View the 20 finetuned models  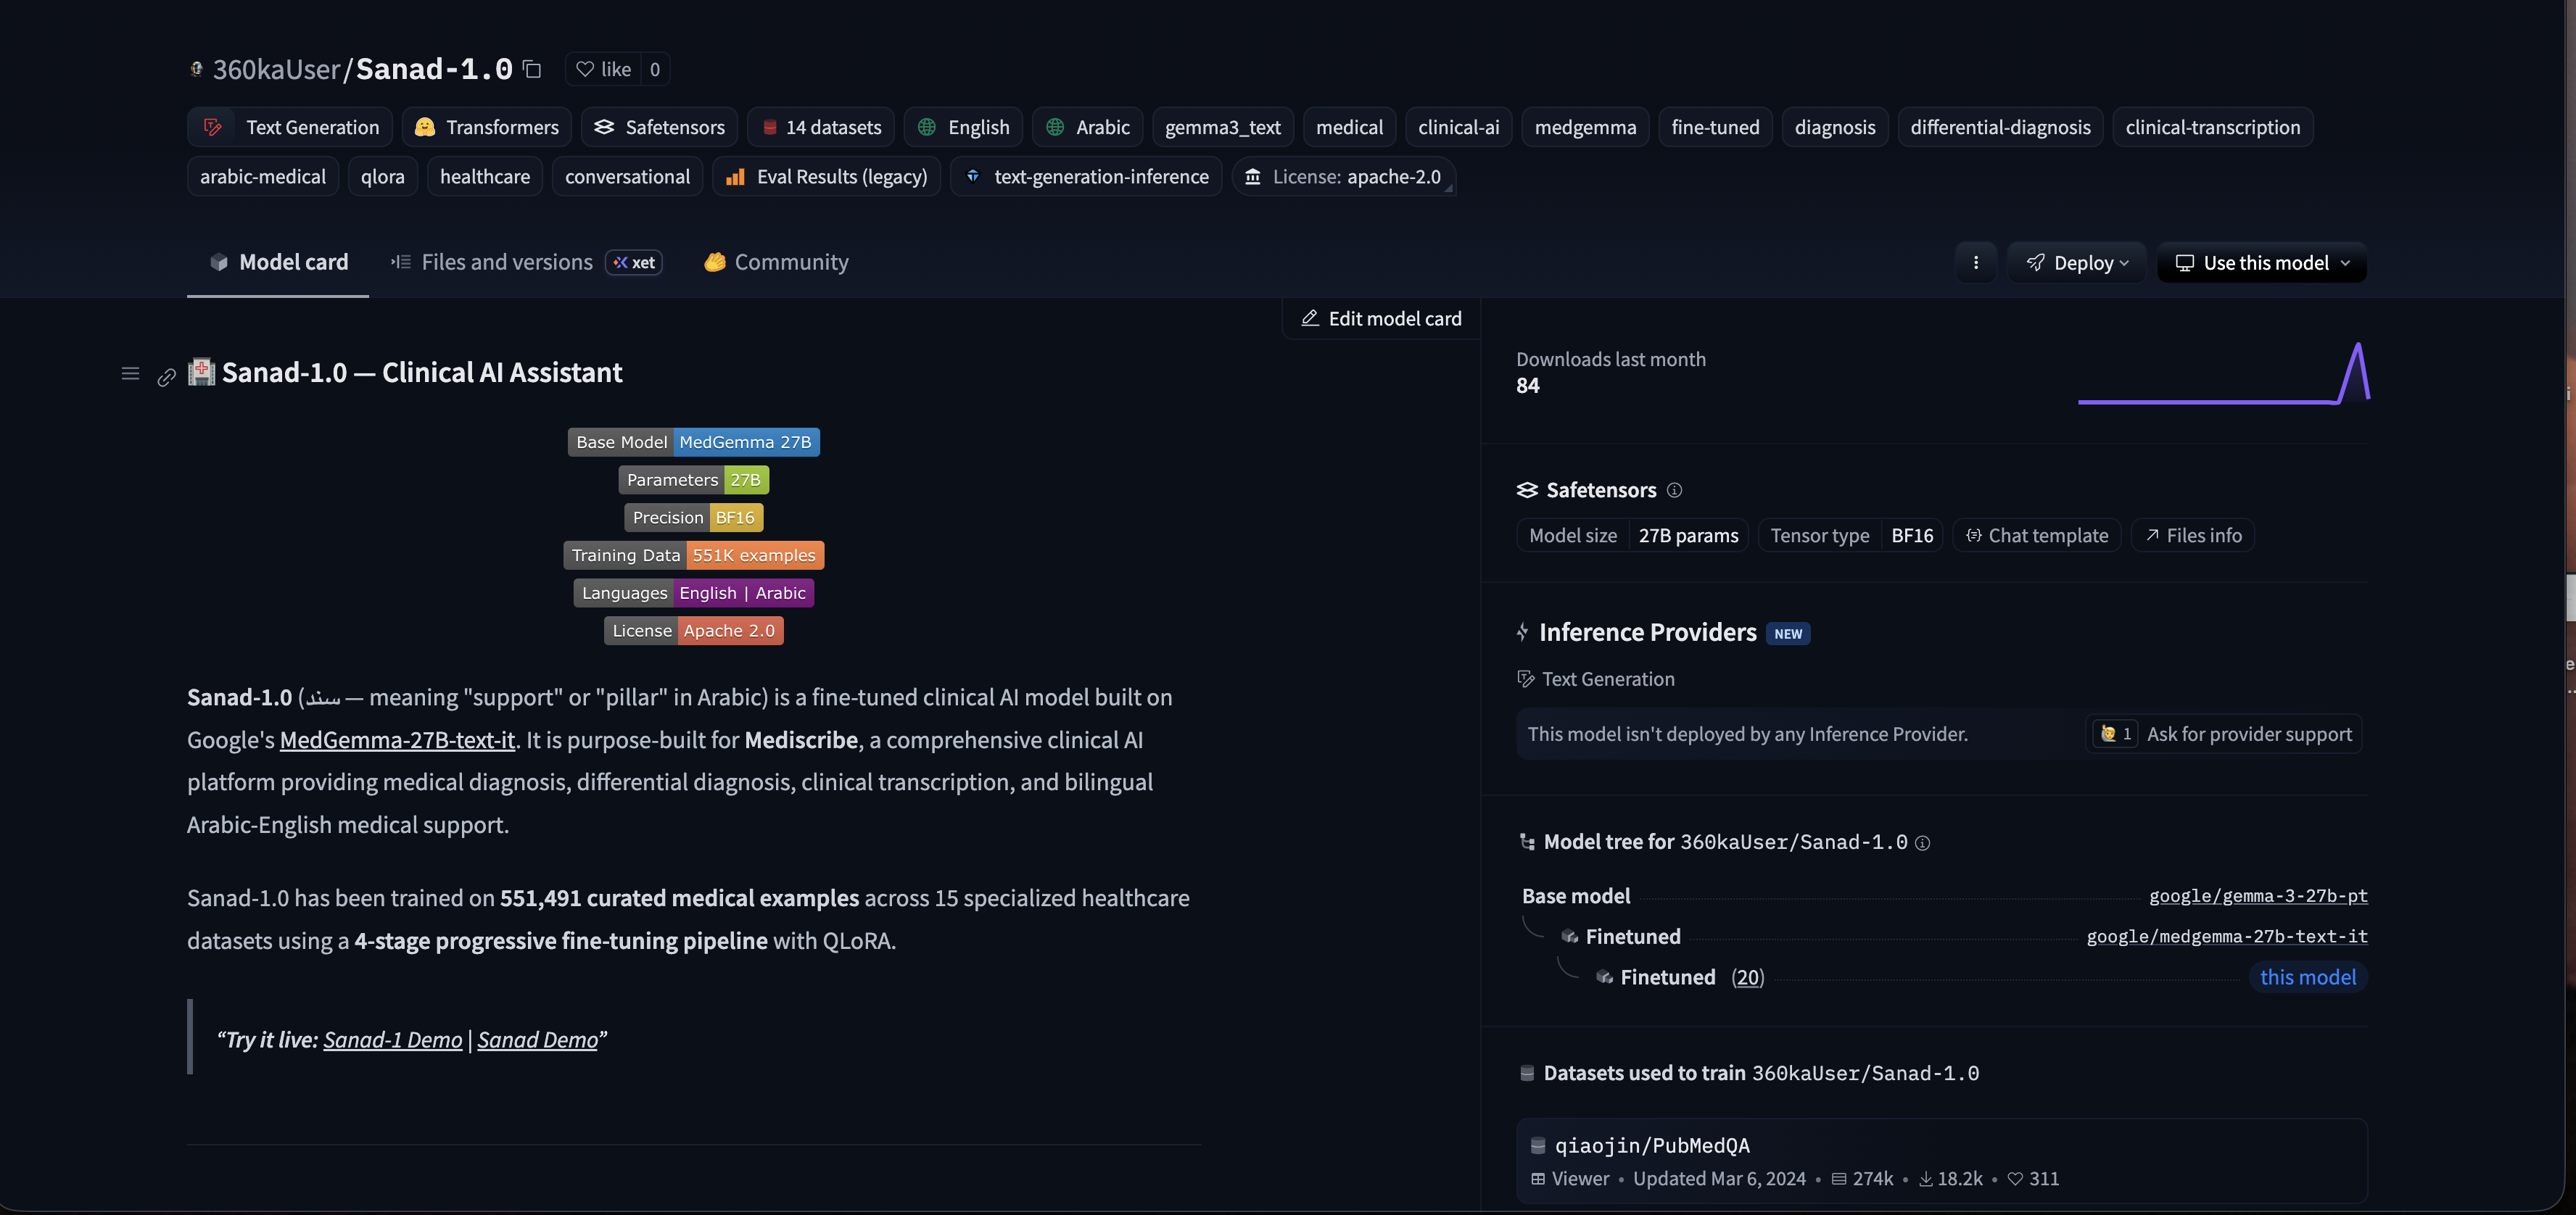[1747, 977]
